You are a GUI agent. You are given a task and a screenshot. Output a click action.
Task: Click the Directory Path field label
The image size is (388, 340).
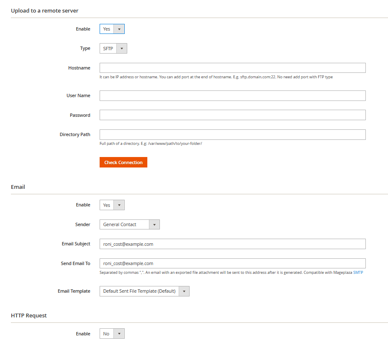tap(75, 134)
